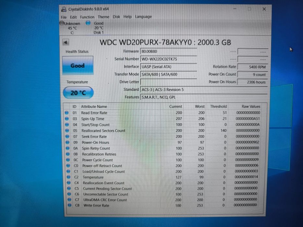Image resolution: width=303 pixels, height=227 pixels.
Task: Click the Features S.M.A.R.T., NCQ, GPL field
Action: click(204, 97)
